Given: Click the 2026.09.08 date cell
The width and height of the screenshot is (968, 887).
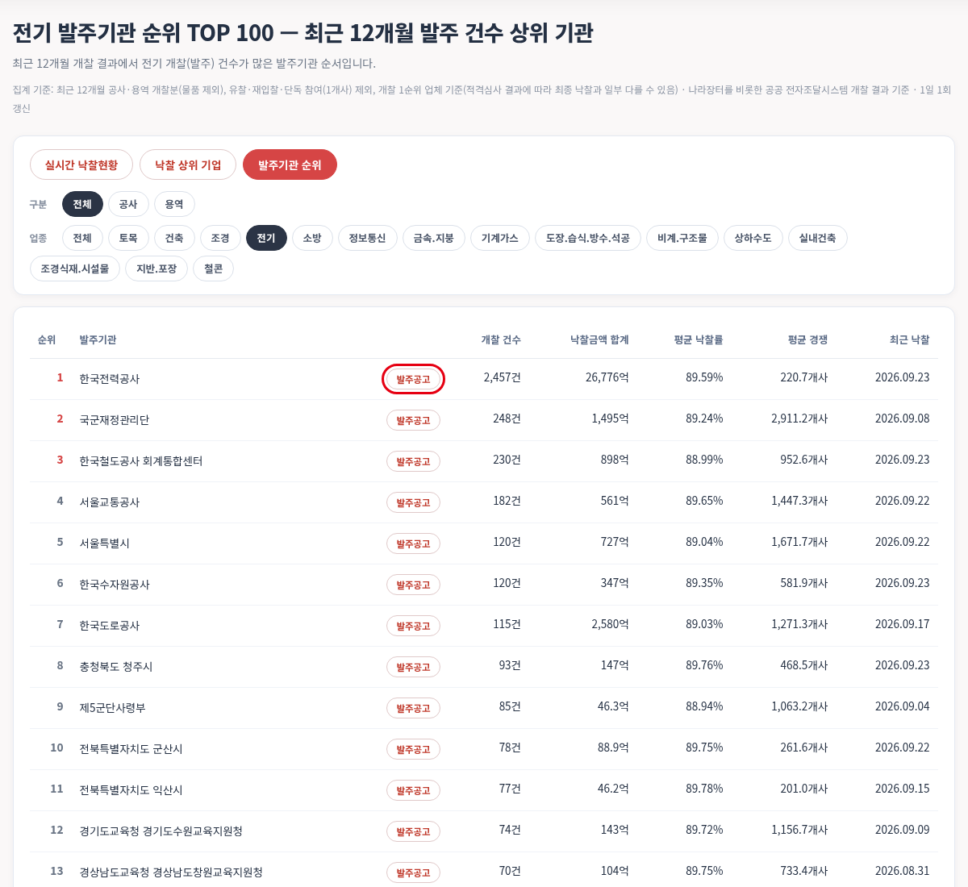Looking at the screenshot, I should [x=902, y=419].
